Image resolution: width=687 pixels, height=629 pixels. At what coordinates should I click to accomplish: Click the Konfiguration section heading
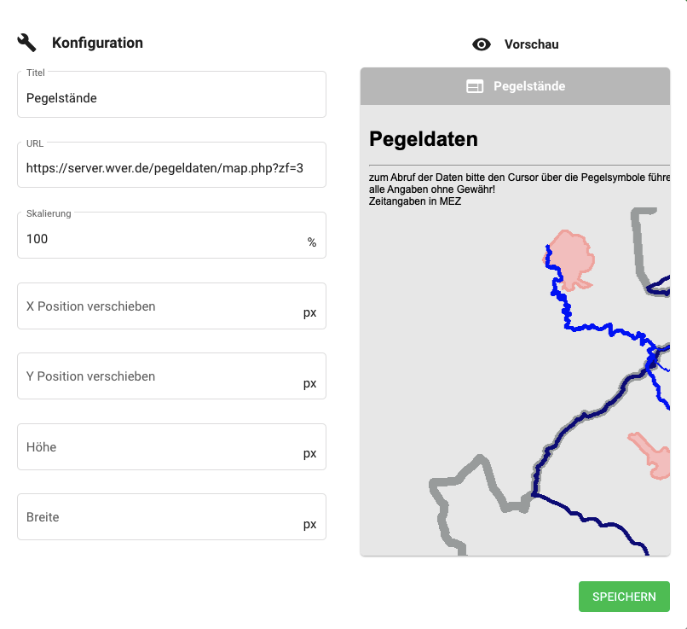click(97, 43)
